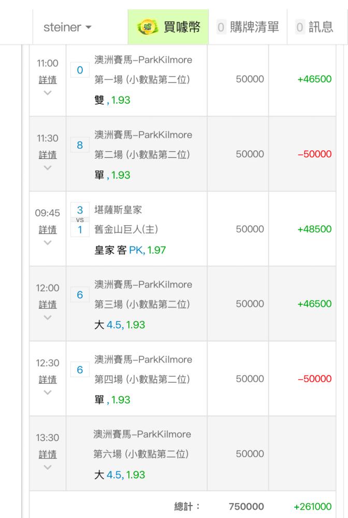Expand chevron under 11:00 row
This screenshot has width=348, height=518.
click(x=48, y=93)
